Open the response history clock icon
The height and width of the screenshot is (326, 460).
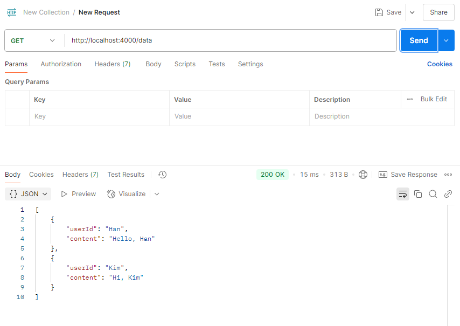point(162,175)
